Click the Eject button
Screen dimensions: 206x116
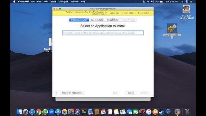pos(115,93)
